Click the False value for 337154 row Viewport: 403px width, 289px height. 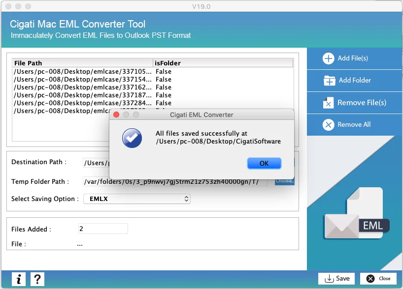(164, 79)
